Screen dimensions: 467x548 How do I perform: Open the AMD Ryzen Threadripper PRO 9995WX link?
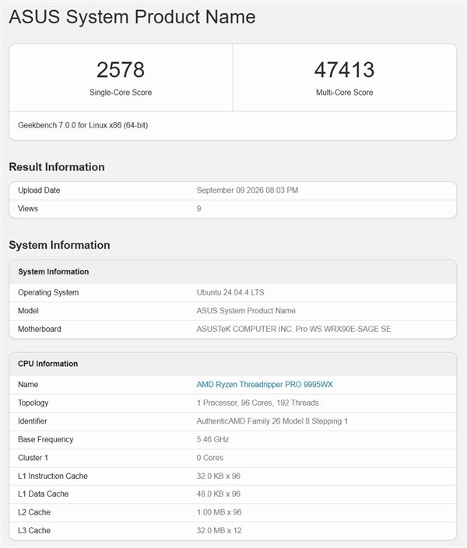tap(265, 385)
